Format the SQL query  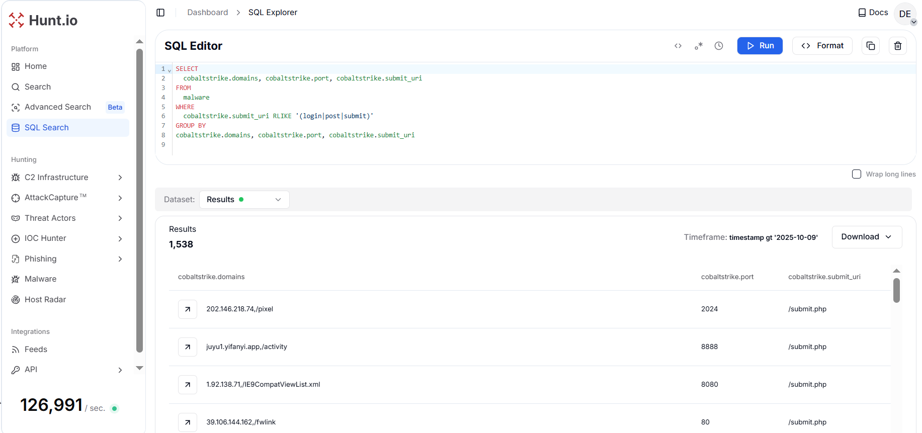point(822,46)
